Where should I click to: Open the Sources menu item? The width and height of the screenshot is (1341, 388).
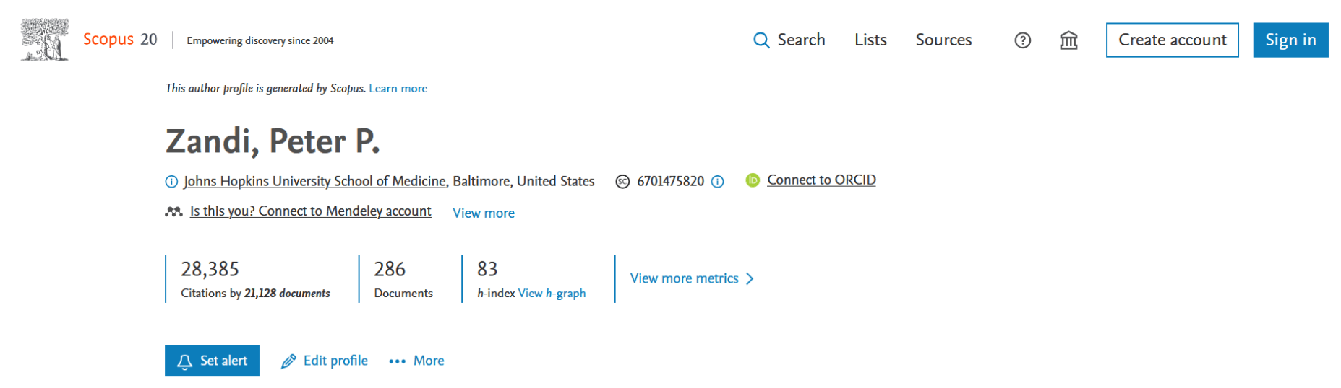[943, 40]
